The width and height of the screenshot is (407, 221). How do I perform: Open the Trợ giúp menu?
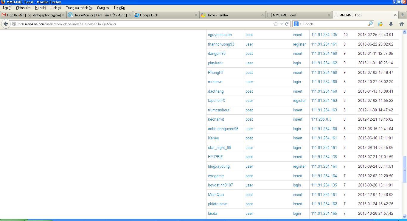pyautogui.click(x=119, y=8)
